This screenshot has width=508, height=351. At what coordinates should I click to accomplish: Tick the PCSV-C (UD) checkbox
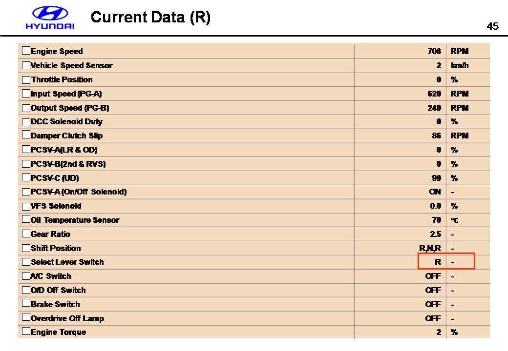point(26,177)
